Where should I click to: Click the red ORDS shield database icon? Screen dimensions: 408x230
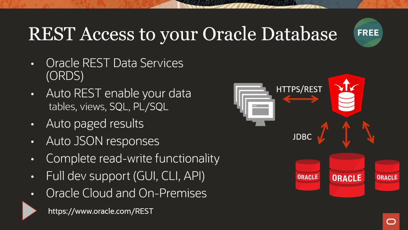pyautogui.click(x=346, y=95)
